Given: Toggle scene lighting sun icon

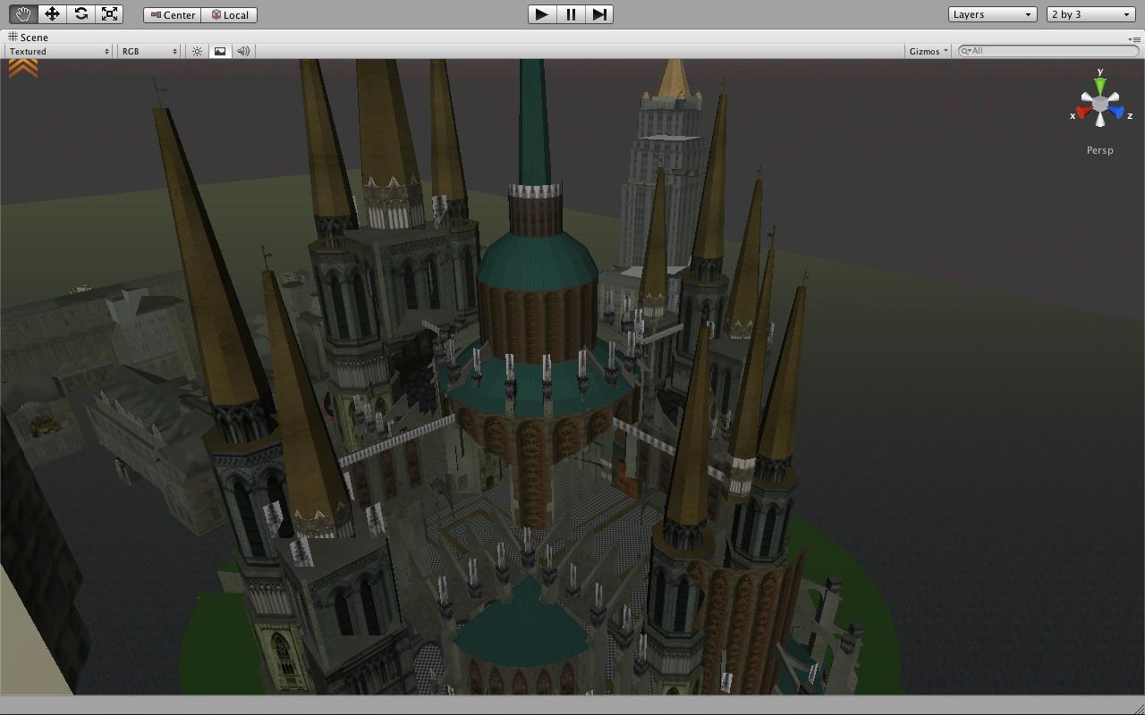Looking at the screenshot, I should 197,52.
